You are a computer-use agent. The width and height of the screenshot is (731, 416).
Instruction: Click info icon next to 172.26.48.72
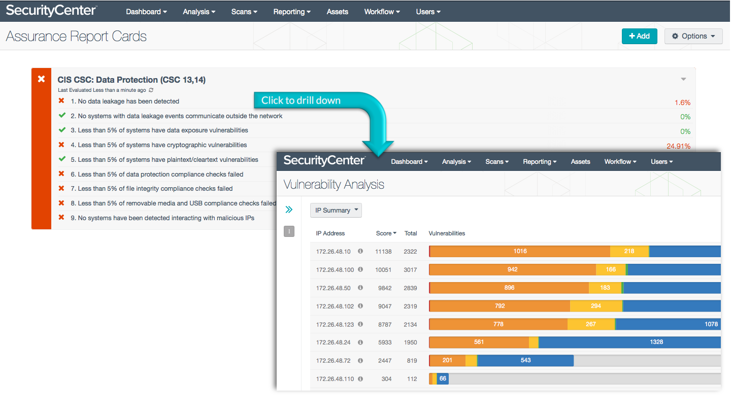(x=360, y=360)
